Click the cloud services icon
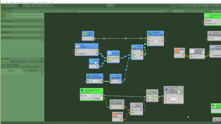 [x=184, y=6]
